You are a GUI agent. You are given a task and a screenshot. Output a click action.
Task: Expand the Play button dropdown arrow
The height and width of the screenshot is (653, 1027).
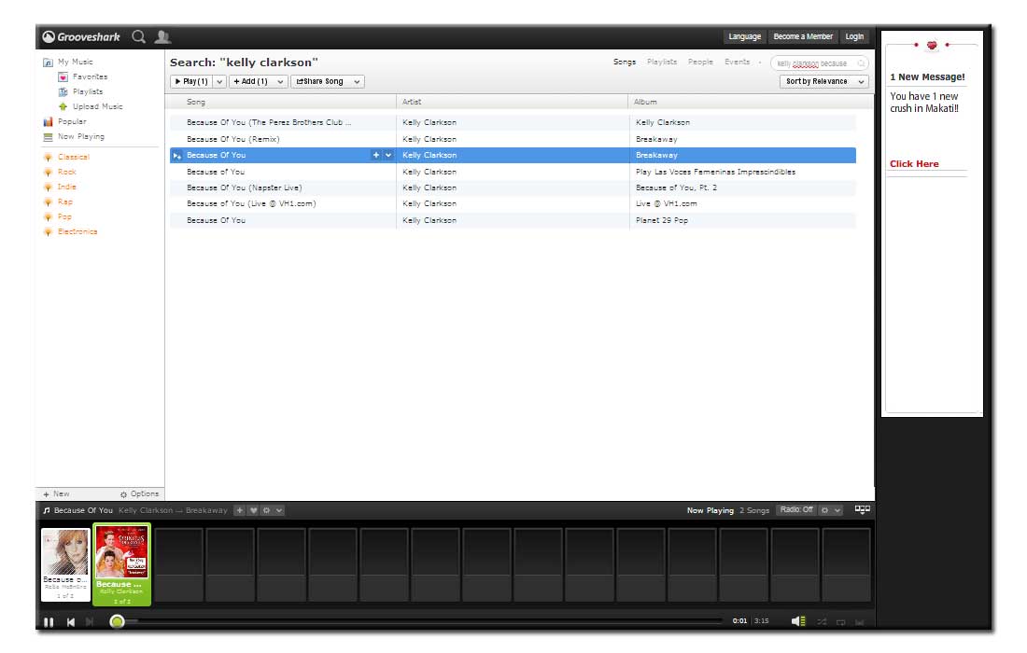[219, 82]
